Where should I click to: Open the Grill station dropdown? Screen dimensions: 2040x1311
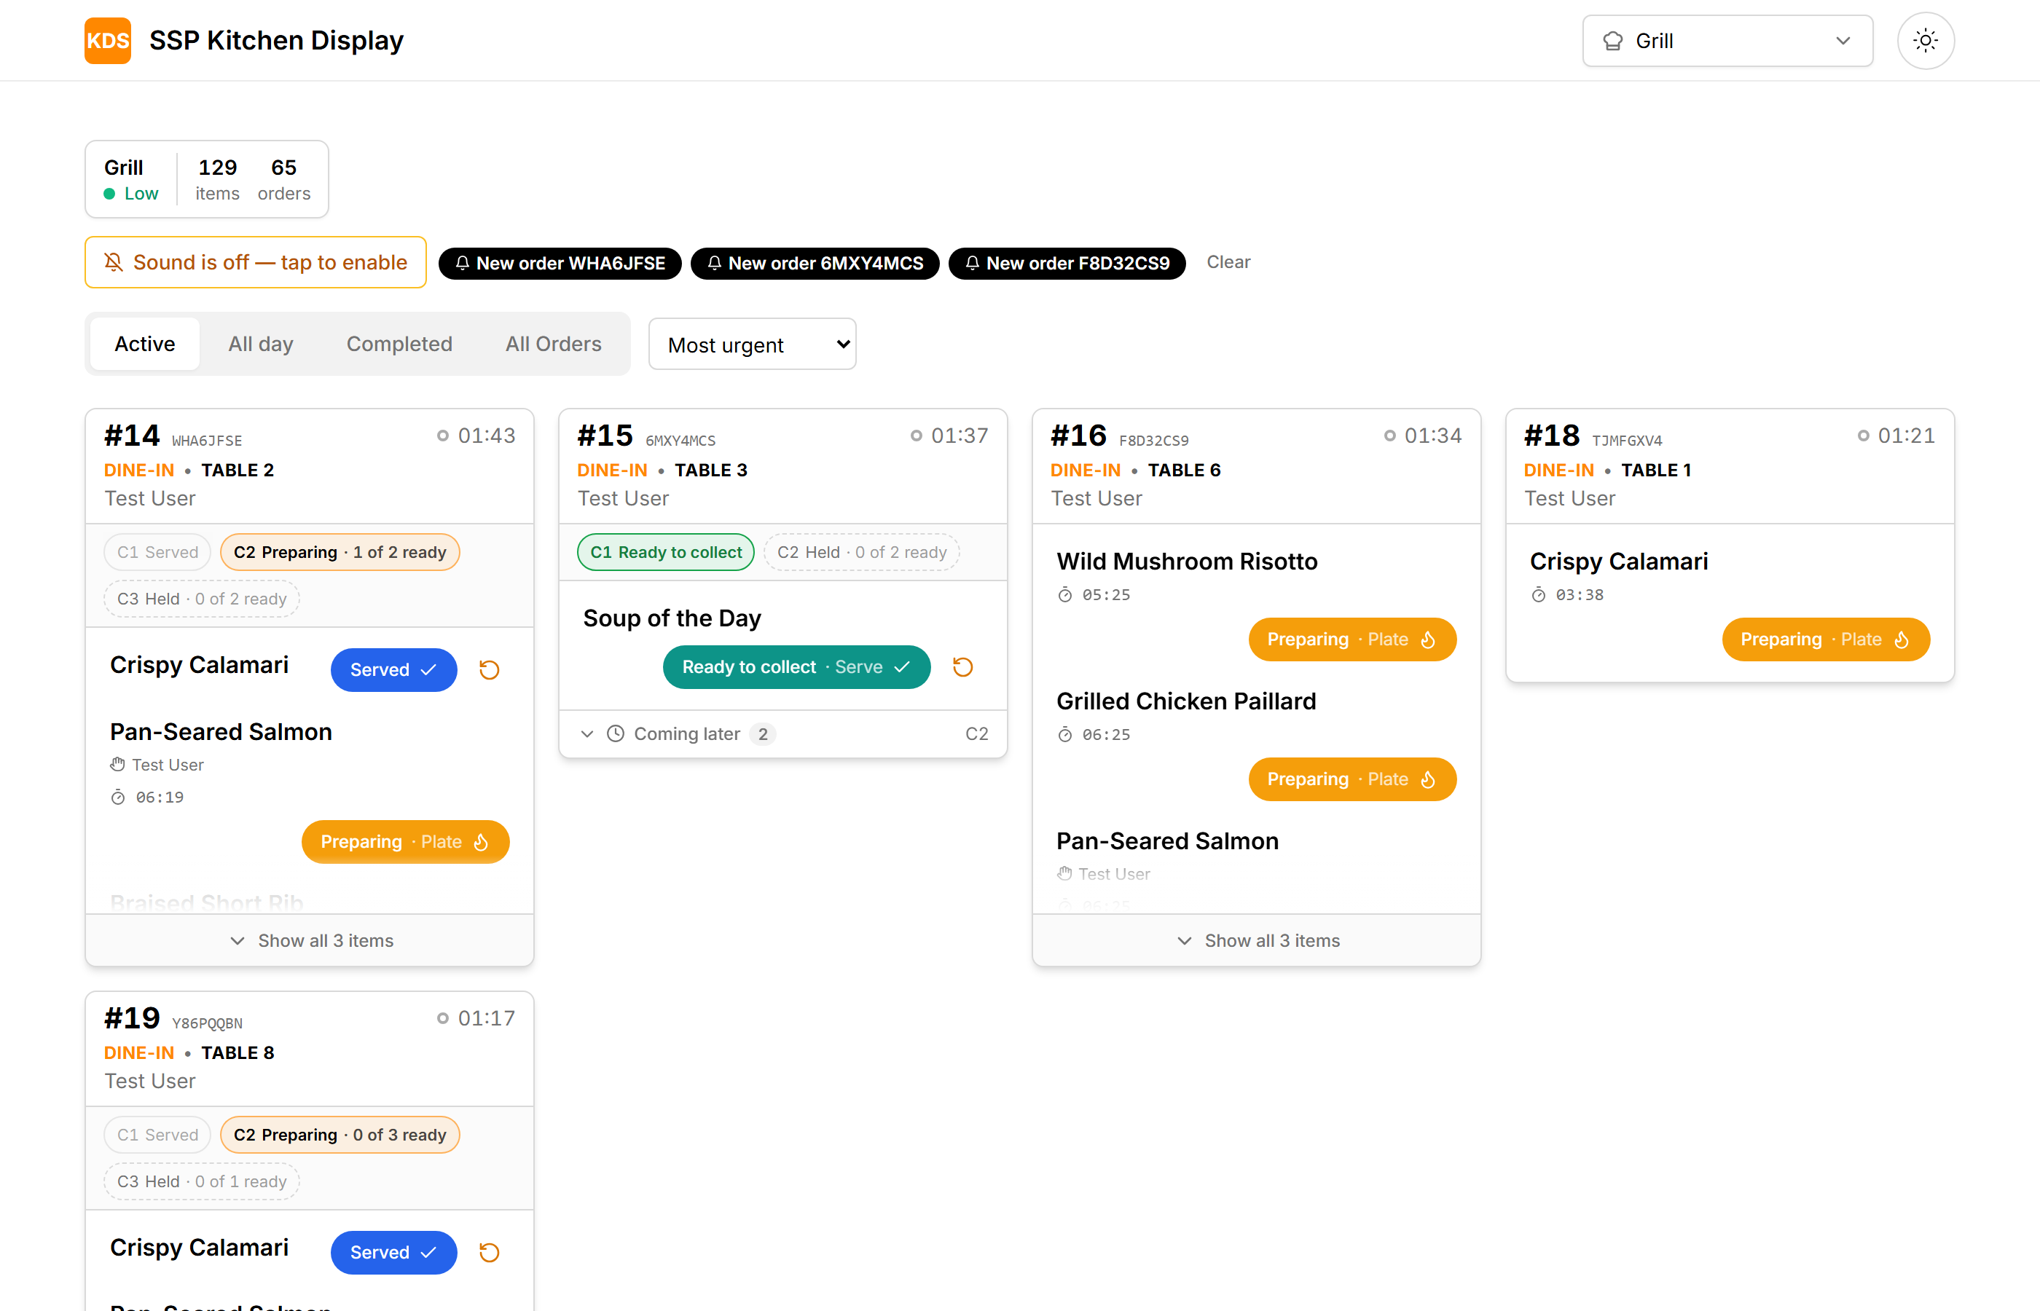tap(1727, 41)
